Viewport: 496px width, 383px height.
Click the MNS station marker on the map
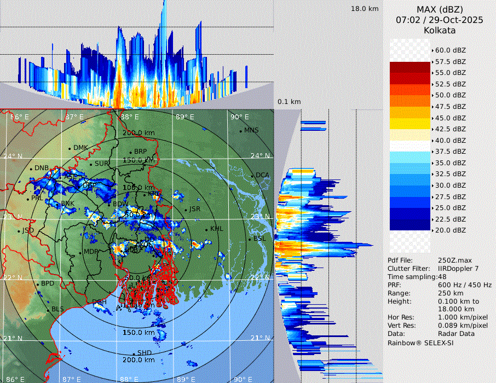[x=241, y=131]
